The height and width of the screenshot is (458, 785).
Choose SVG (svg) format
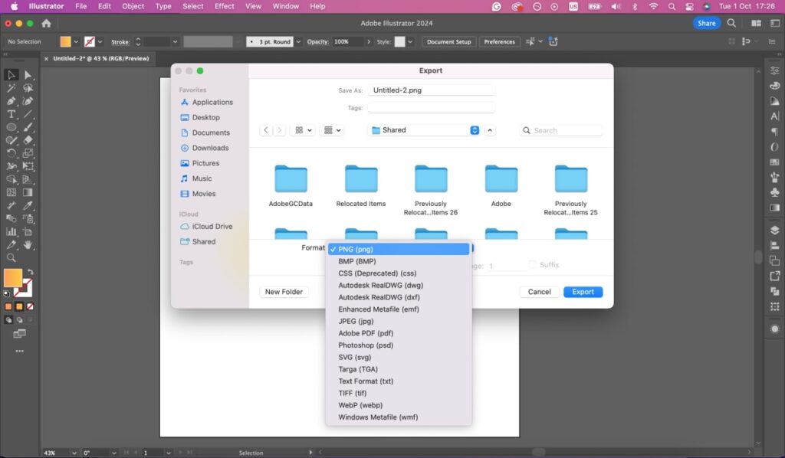point(399,357)
